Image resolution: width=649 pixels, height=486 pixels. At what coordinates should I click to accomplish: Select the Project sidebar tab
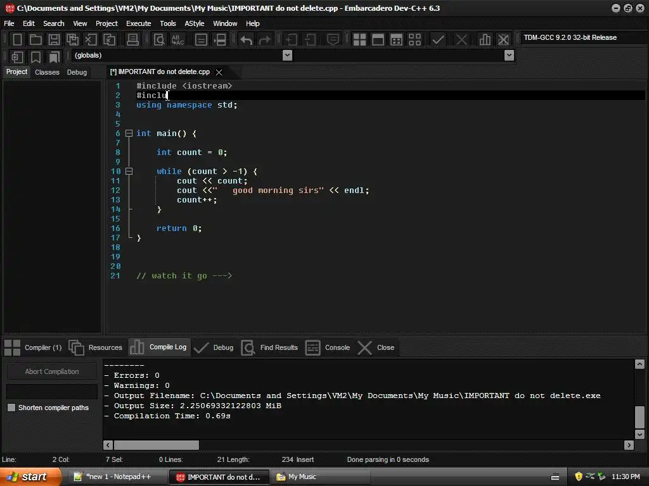(16, 72)
